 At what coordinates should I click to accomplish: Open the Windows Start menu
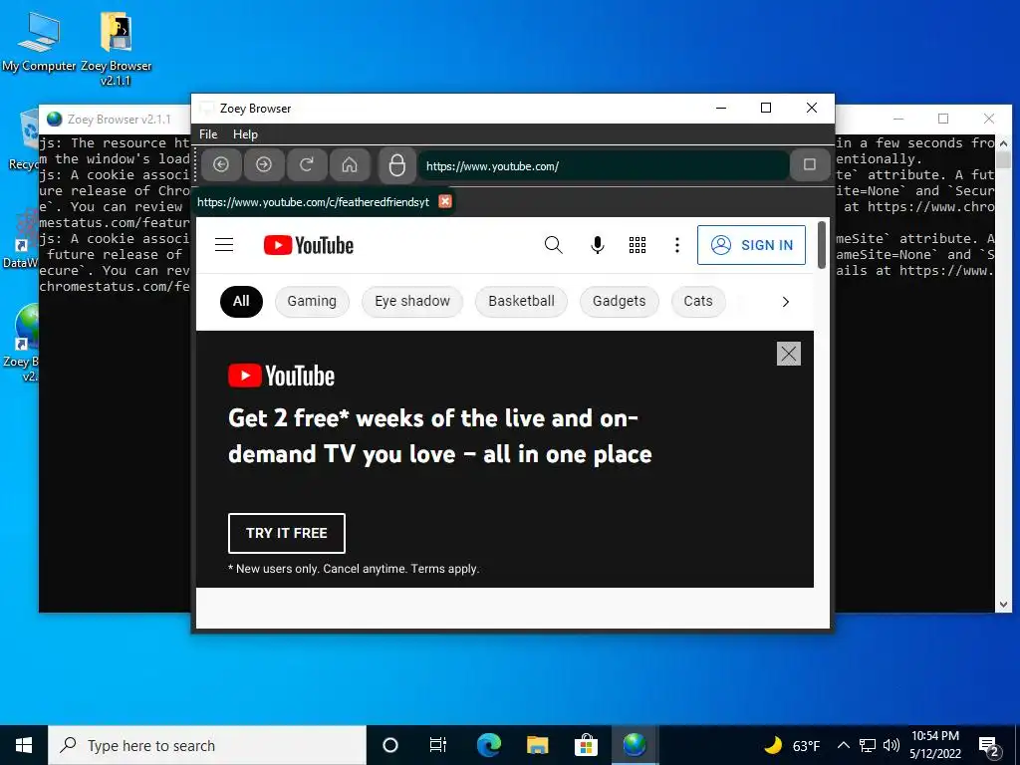tap(24, 745)
